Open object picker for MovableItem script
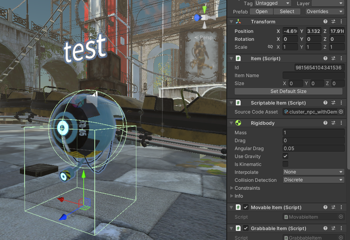Screen dimensions: 350x240 341,217
